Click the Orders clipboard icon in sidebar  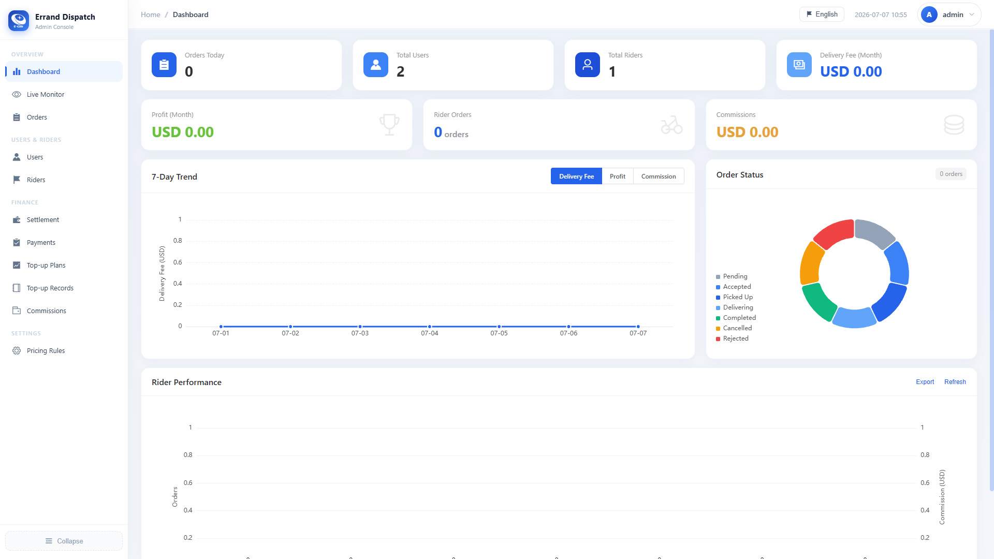tap(17, 117)
